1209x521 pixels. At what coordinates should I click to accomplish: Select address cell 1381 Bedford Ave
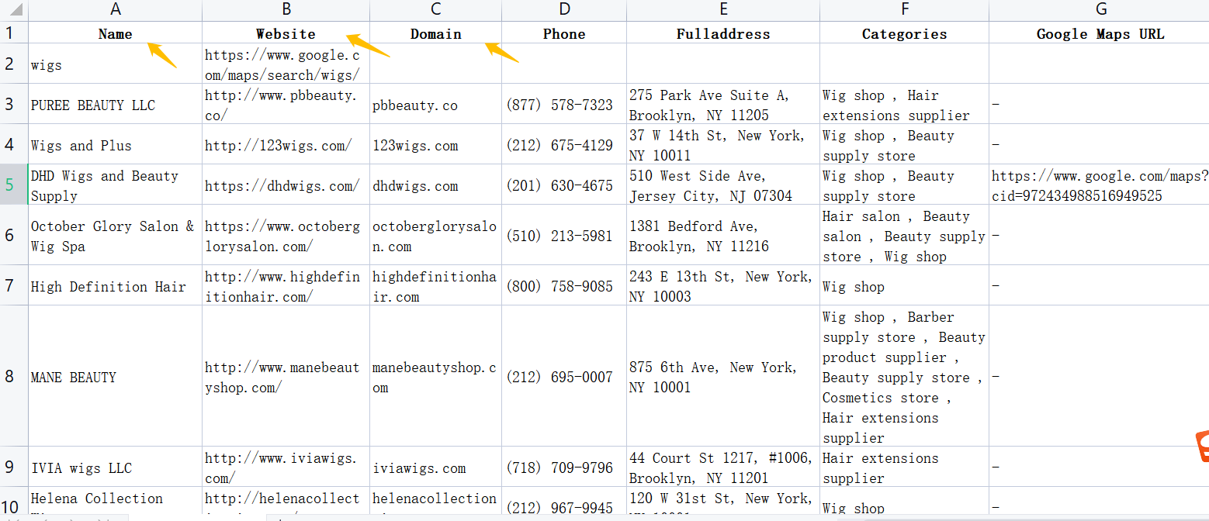[723, 235]
